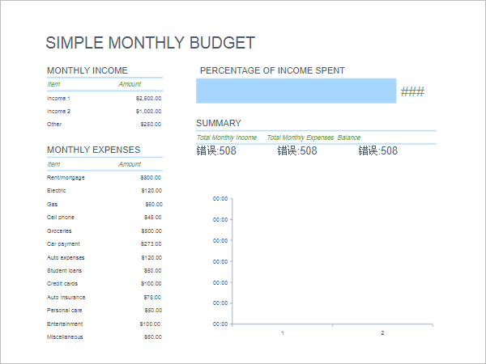
Task: Select the Other income amount $250.00
Action: tap(151, 125)
